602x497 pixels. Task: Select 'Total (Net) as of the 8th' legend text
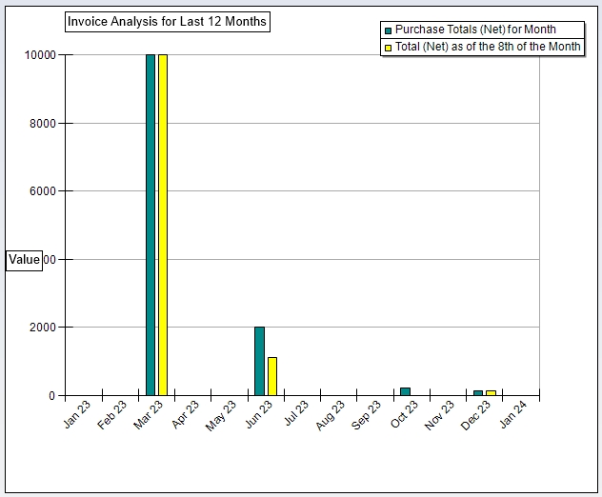[481, 47]
